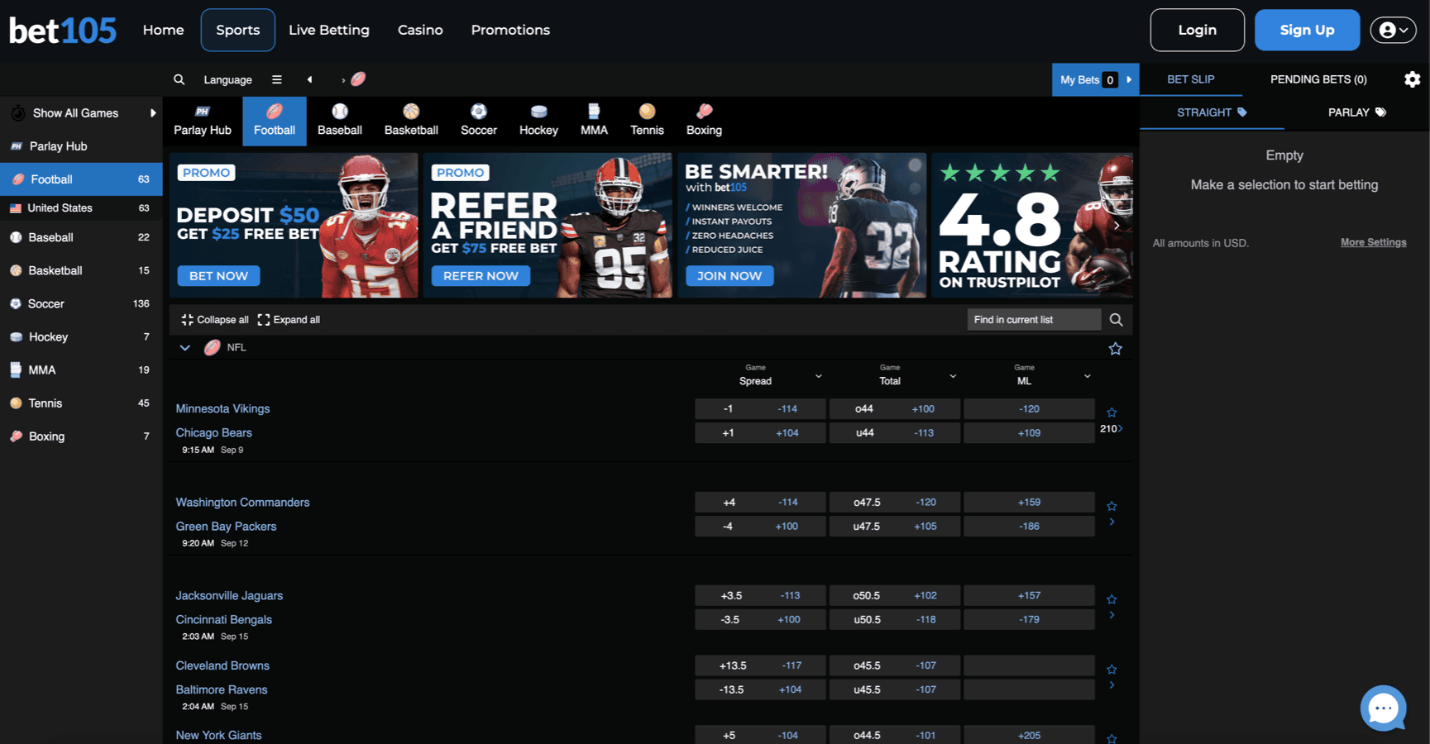1430x744 pixels.
Task: Open Casino in top navigation
Action: [420, 30]
